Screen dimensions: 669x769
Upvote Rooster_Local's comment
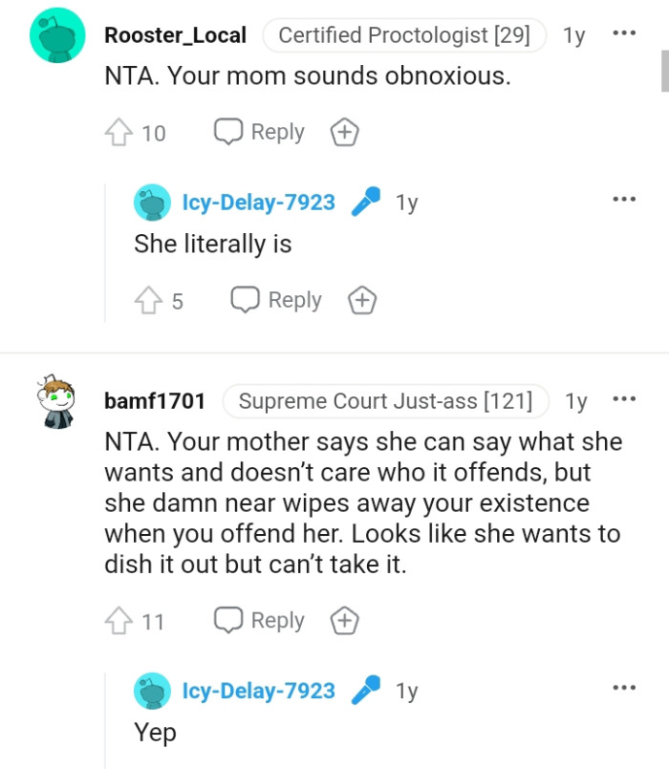click(119, 132)
